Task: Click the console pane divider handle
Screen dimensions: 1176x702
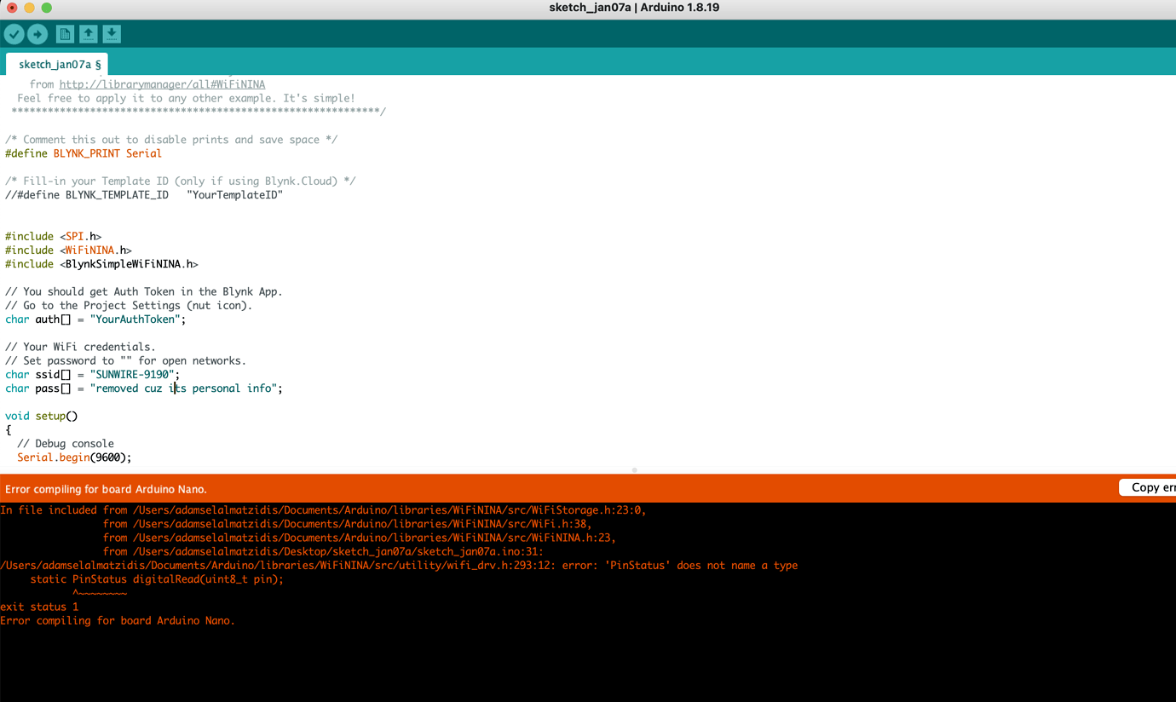Action: click(634, 469)
